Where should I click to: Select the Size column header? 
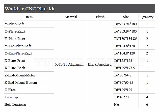click(x=126, y=17)
